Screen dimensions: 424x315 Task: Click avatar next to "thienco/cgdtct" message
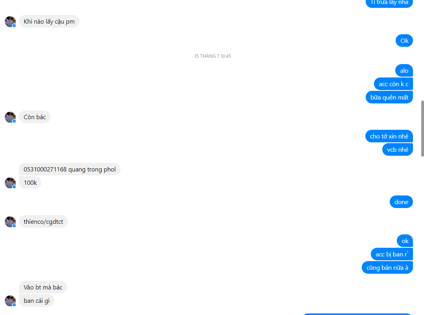coord(10,222)
